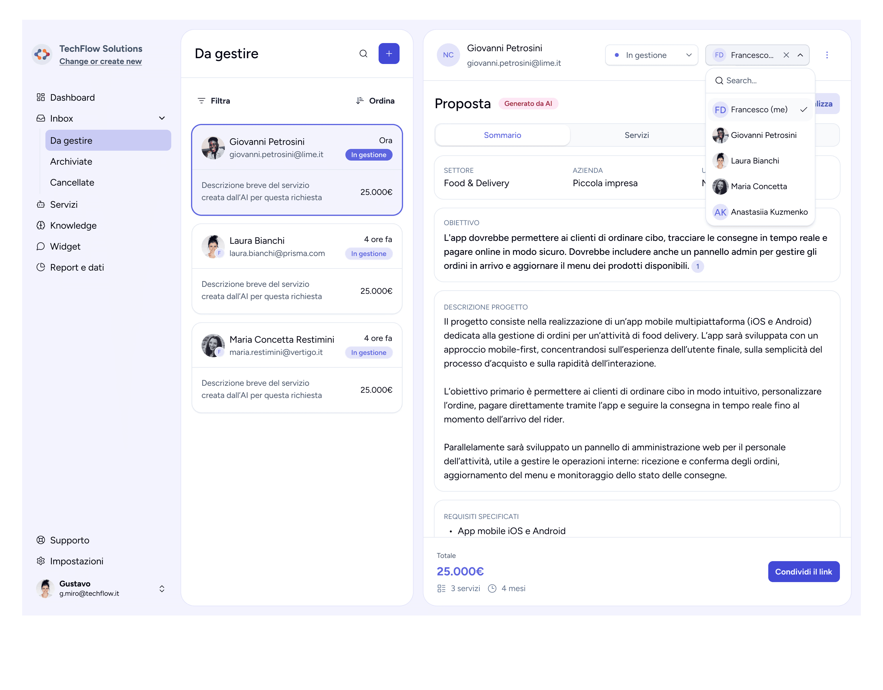
Task: Open the Knowledge section in sidebar
Action: coord(73,225)
